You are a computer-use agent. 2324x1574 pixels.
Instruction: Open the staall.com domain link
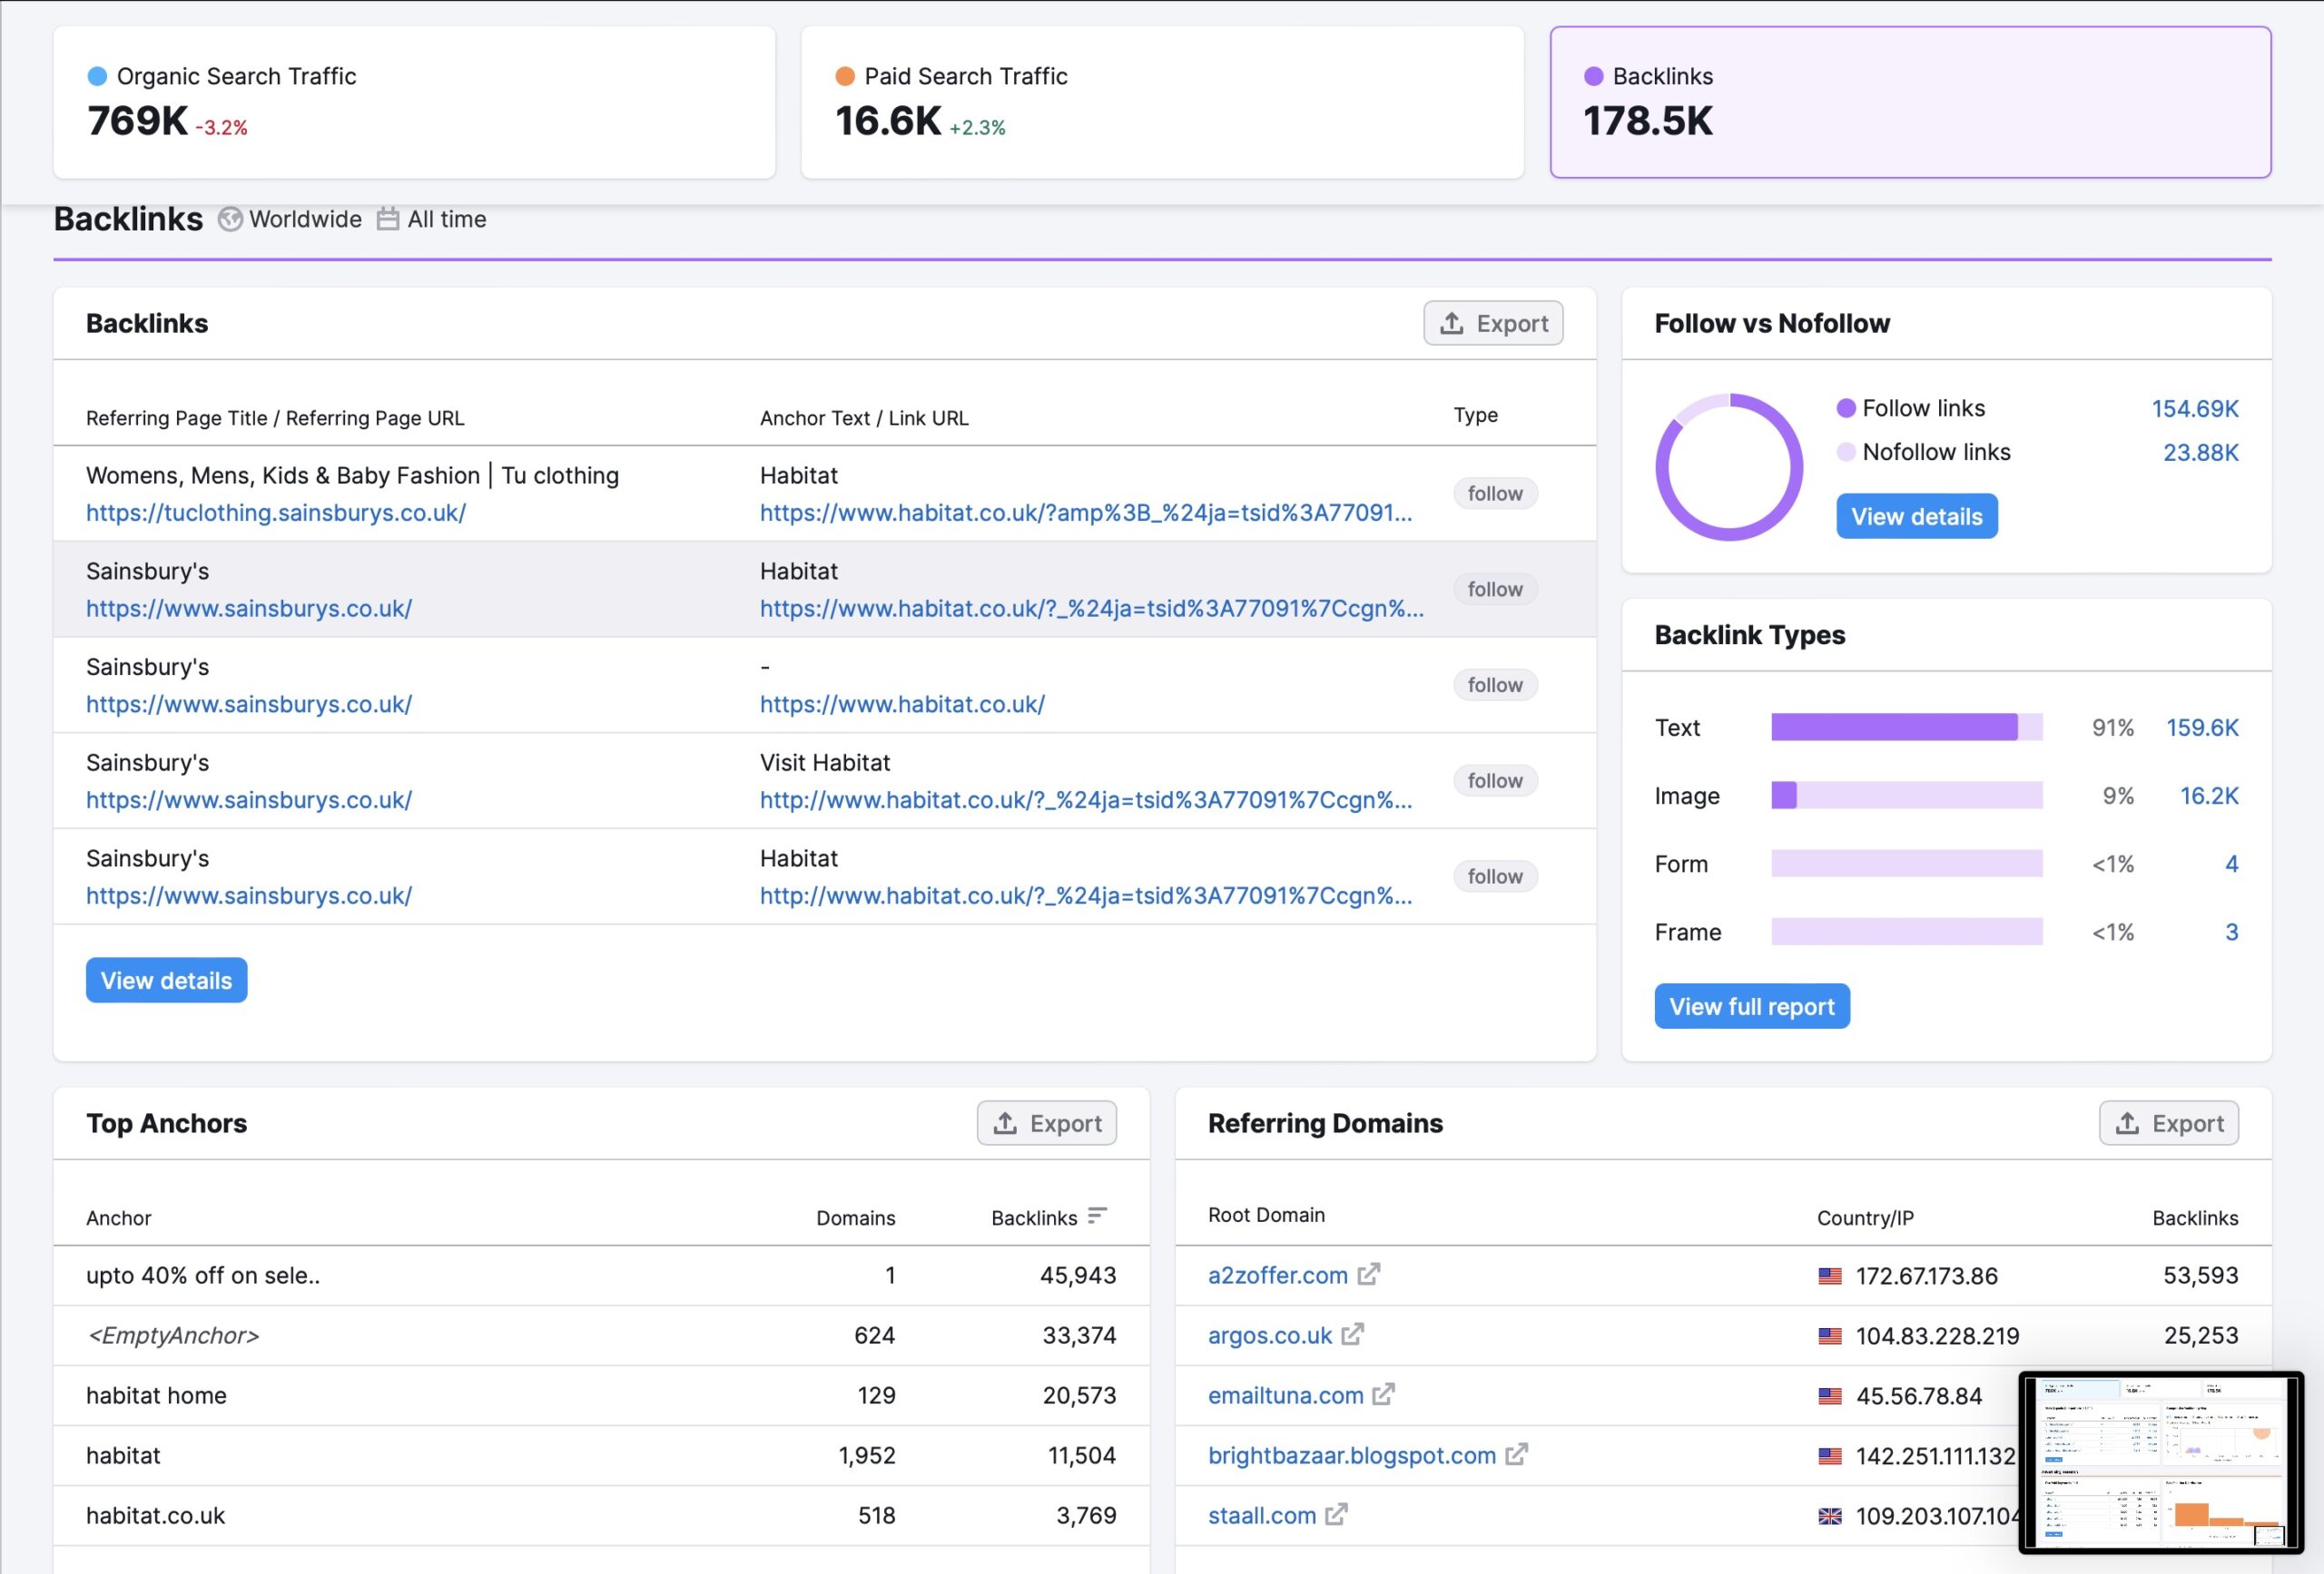coord(1262,1515)
